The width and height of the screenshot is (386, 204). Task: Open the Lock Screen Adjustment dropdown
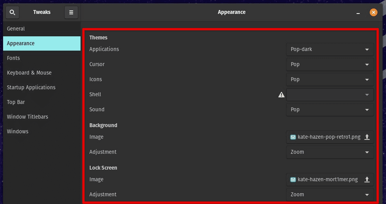(330, 195)
